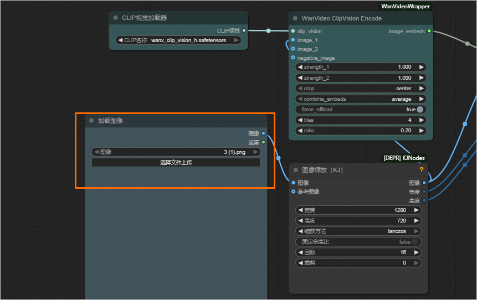Increase 高度 720 with right arrow

[x=417, y=221]
